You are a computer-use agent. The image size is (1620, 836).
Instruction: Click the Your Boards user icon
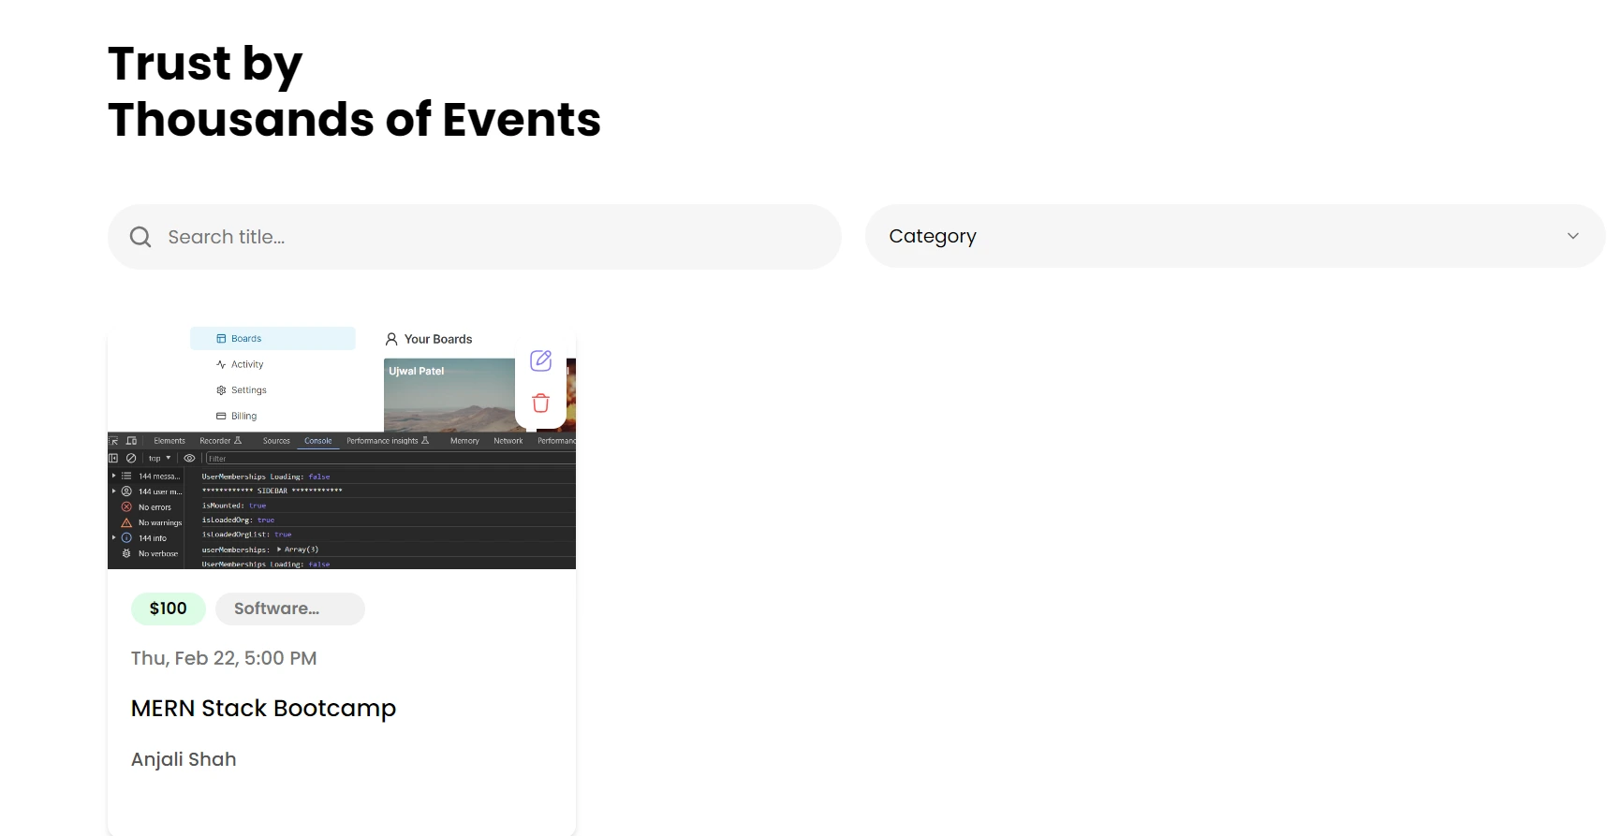391,339
